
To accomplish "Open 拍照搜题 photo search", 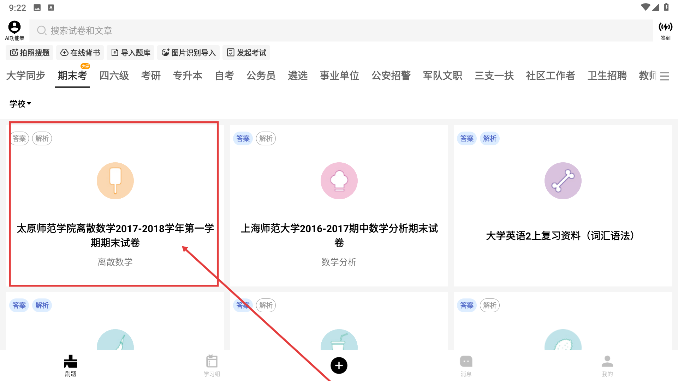I will [30, 53].
